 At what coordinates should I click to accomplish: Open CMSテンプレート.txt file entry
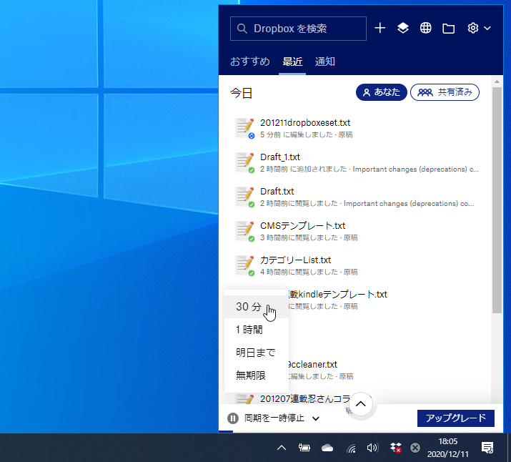[357, 231]
